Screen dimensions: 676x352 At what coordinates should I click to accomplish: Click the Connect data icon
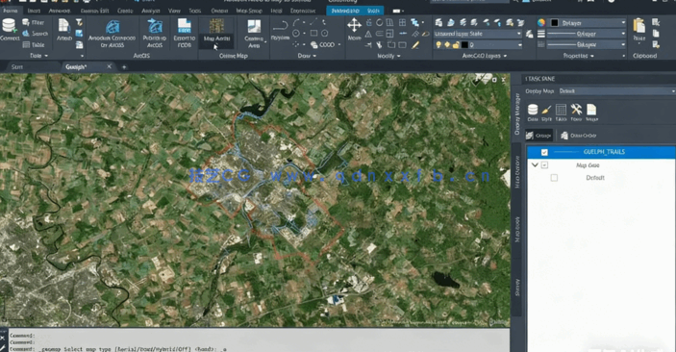pyautogui.click(x=9, y=26)
